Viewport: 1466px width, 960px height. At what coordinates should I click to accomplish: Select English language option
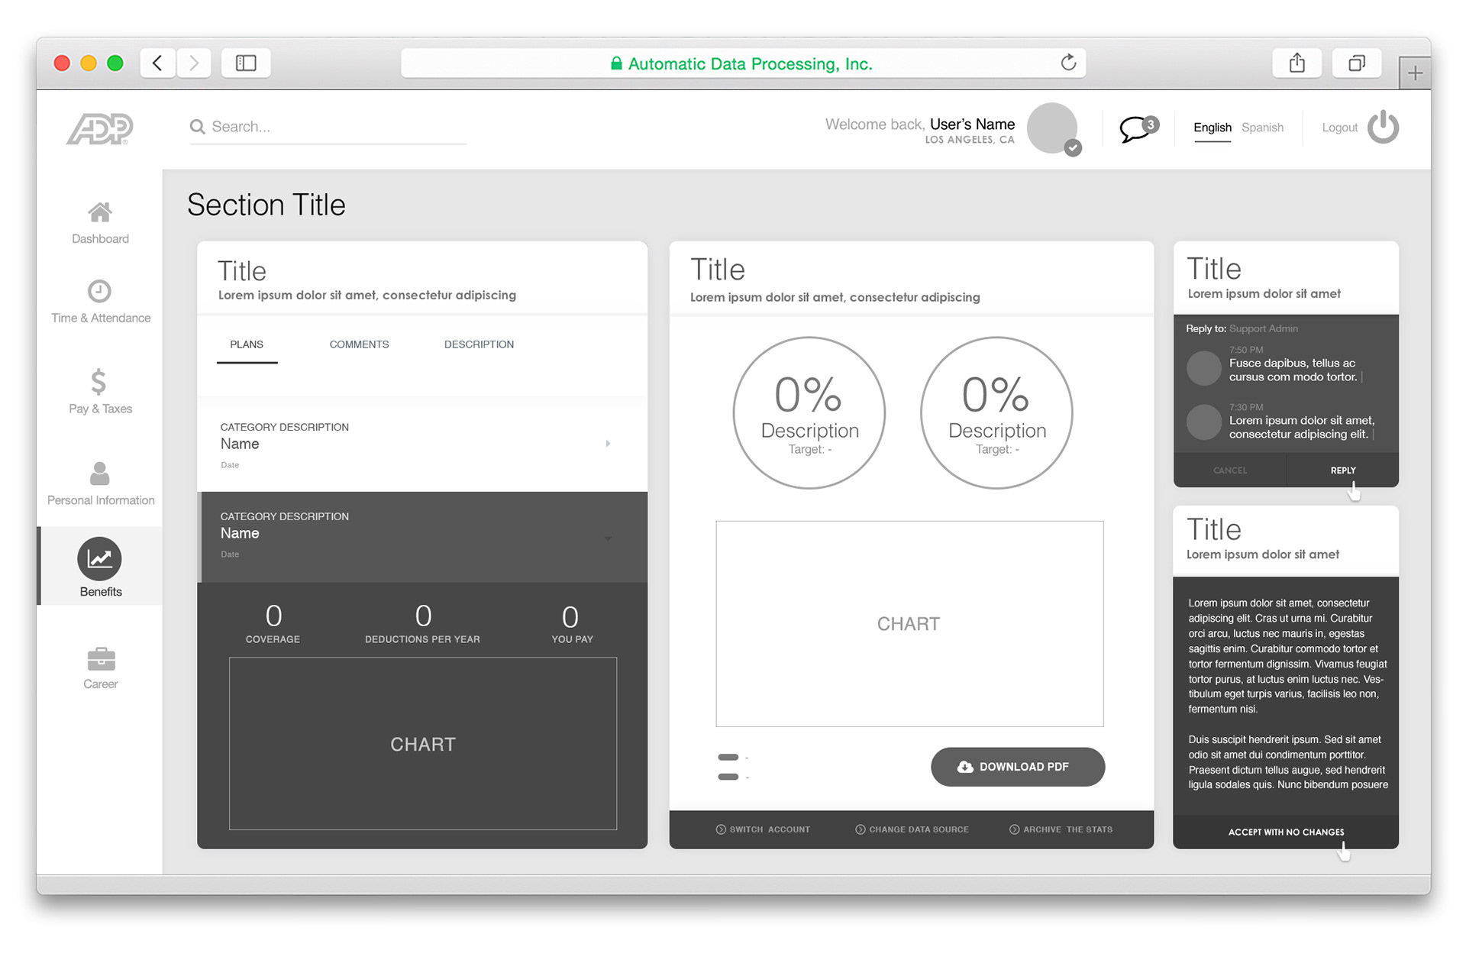tap(1212, 128)
